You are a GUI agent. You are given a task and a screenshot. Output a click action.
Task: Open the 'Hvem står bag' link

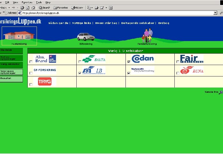[106, 23]
